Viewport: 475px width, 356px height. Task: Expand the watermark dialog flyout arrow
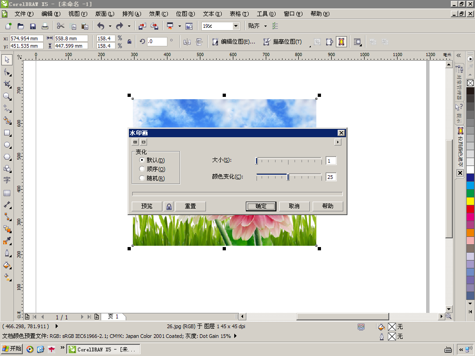coord(338,142)
